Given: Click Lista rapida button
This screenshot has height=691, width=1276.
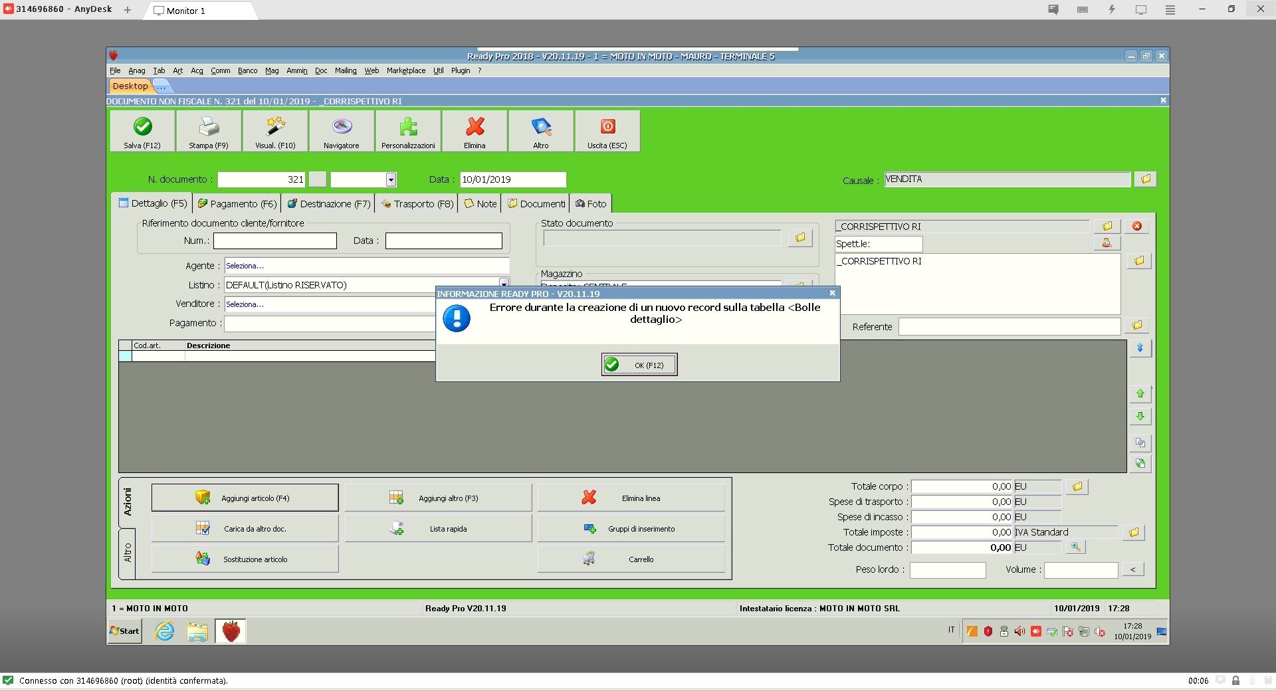Looking at the screenshot, I should [438, 528].
